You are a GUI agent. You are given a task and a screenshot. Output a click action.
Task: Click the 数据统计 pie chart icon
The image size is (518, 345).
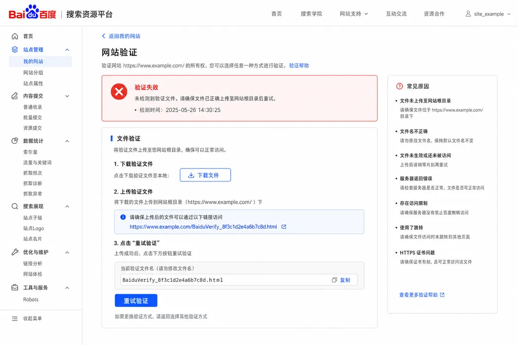pyautogui.click(x=15, y=140)
